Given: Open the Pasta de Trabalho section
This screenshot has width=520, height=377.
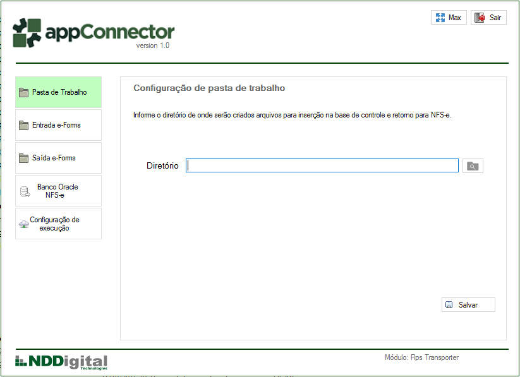Looking at the screenshot, I should point(58,92).
